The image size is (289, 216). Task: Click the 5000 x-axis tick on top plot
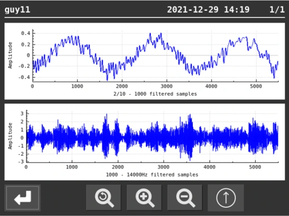coord(256,87)
